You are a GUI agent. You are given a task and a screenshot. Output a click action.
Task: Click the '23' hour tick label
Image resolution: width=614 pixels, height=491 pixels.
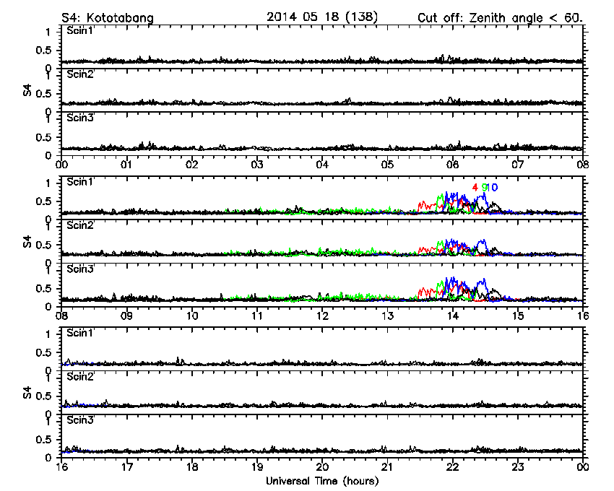[518, 466]
